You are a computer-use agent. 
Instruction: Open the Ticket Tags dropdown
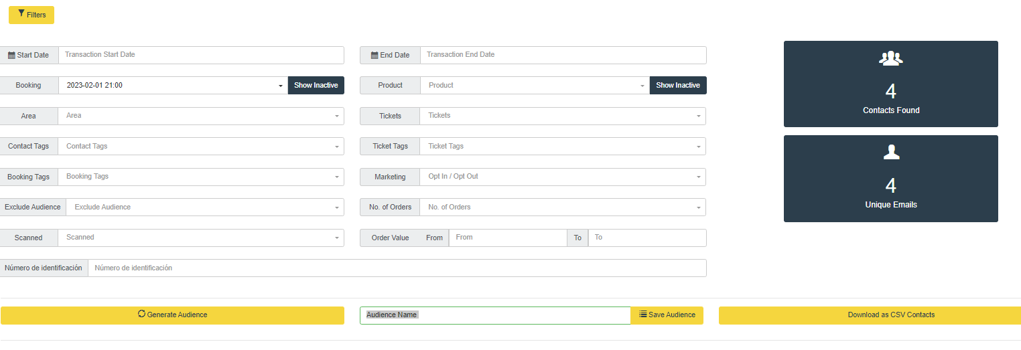coord(563,147)
